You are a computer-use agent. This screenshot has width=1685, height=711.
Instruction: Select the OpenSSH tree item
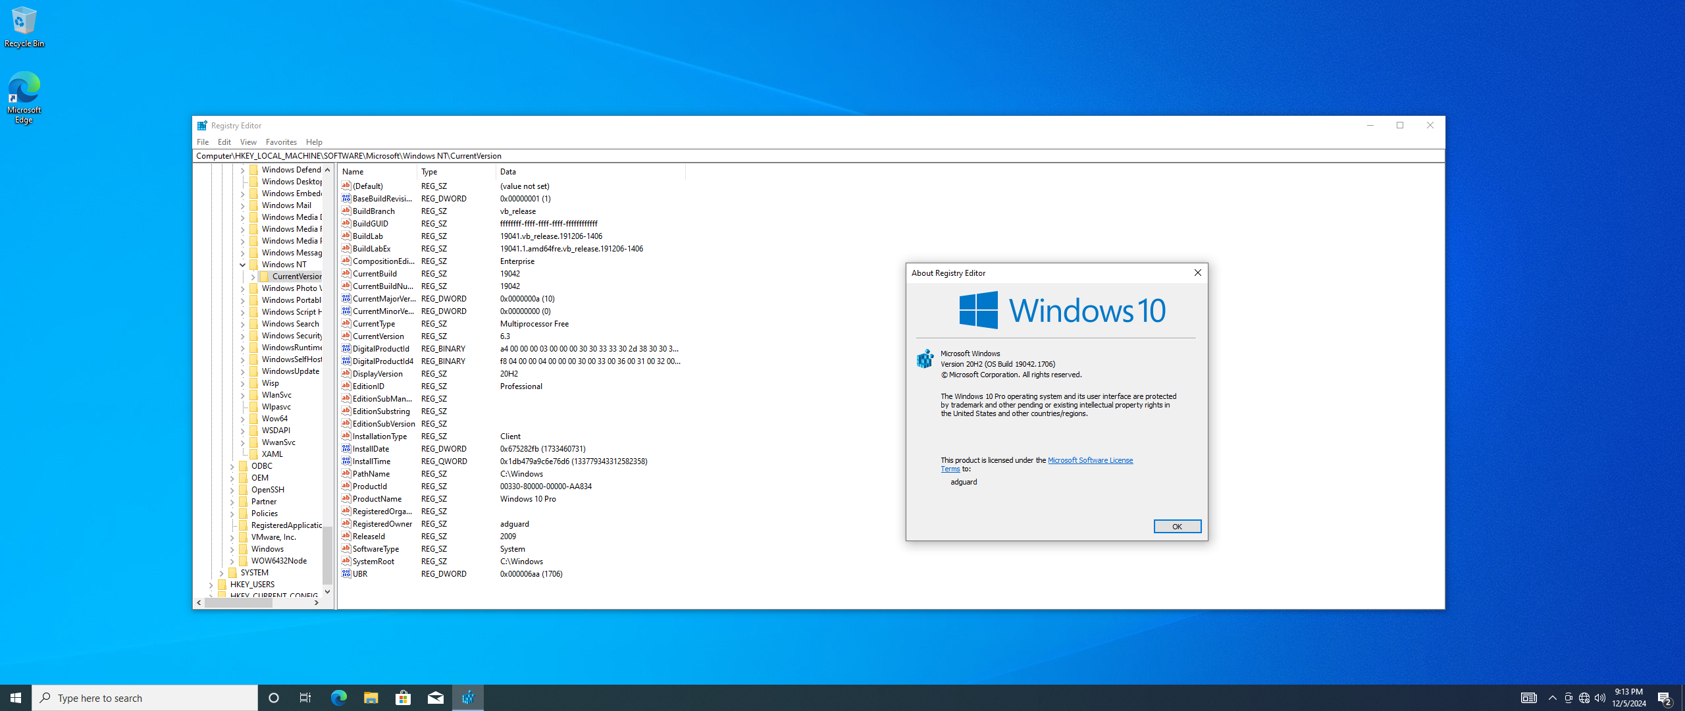pos(268,490)
